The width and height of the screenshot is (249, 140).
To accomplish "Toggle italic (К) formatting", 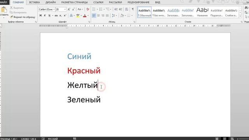I will pos(45,16).
